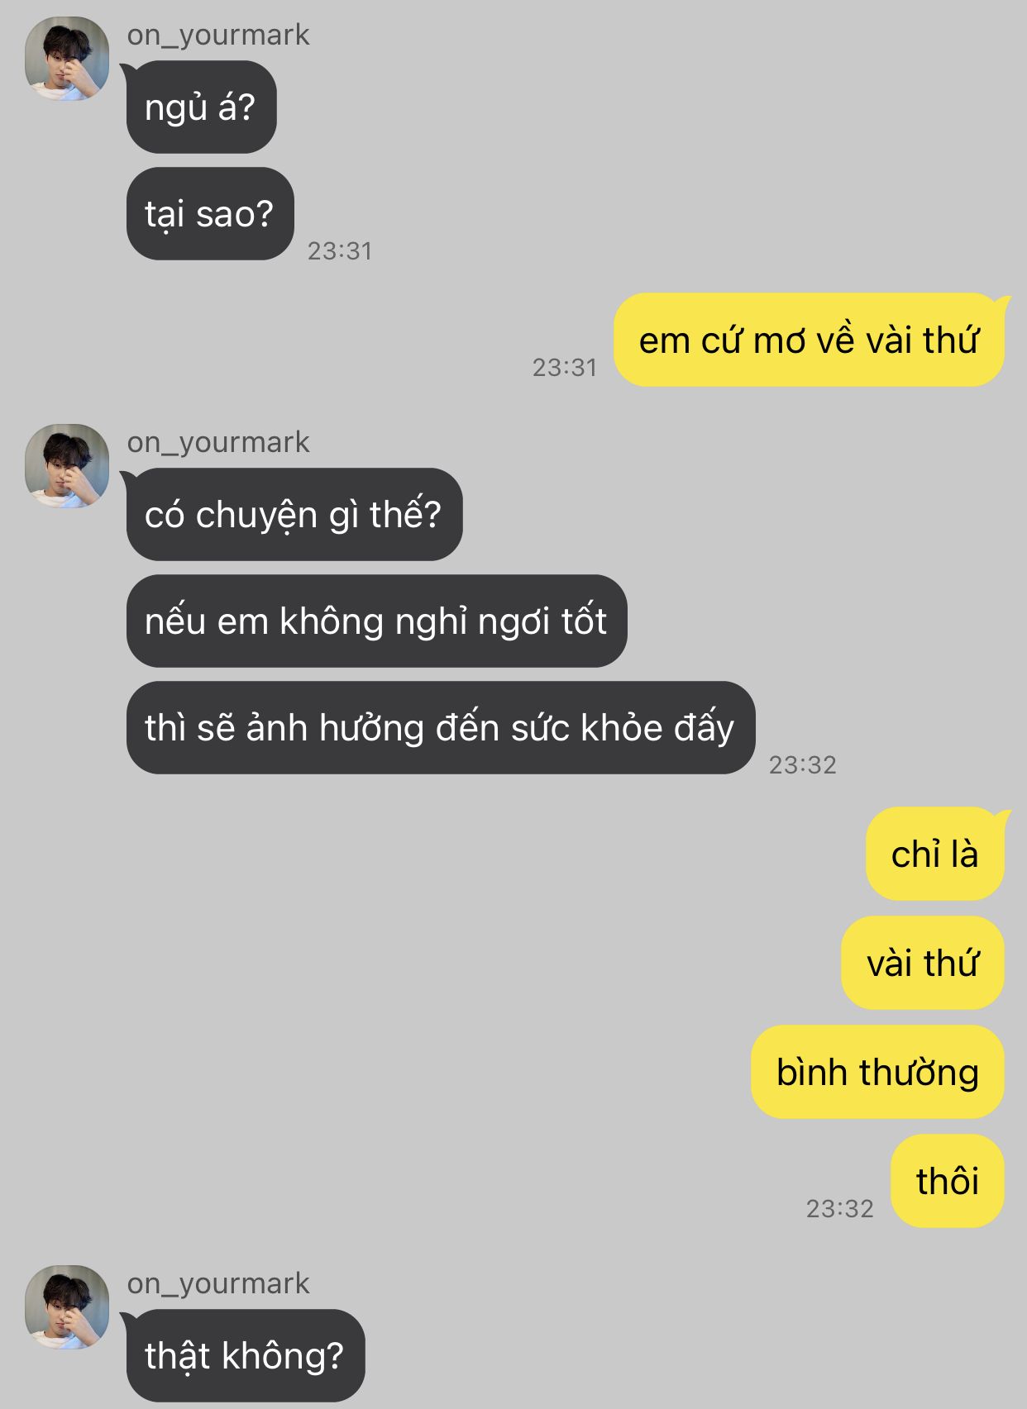Tap the 'nếu em không nghỉ ngơi tốt' bubble
The height and width of the screenshot is (1409, 1027).
[376, 621]
